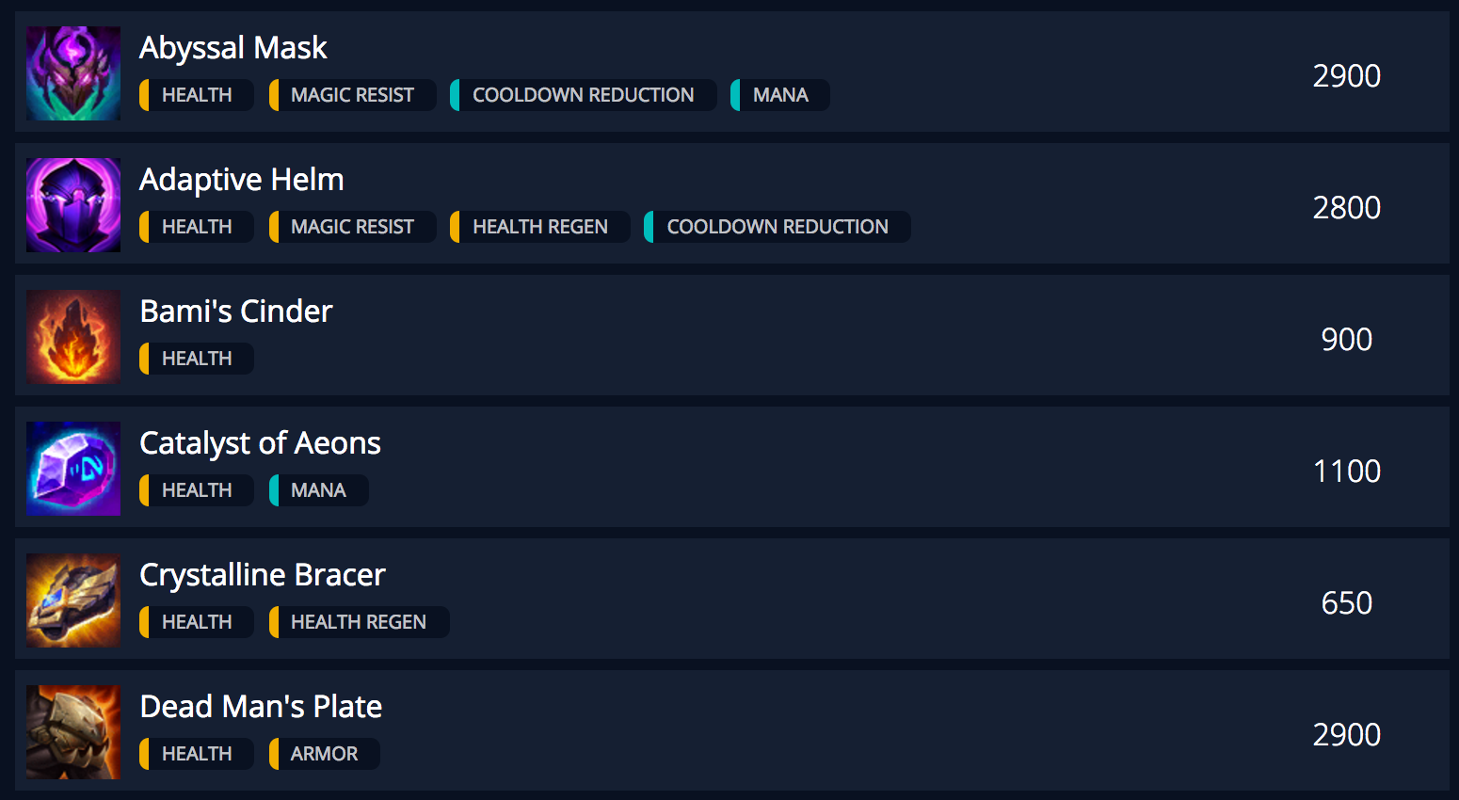The height and width of the screenshot is (800, 1459).
Task: Select the MANA tag on Abyssal Mask
Action: coord(779,94)
